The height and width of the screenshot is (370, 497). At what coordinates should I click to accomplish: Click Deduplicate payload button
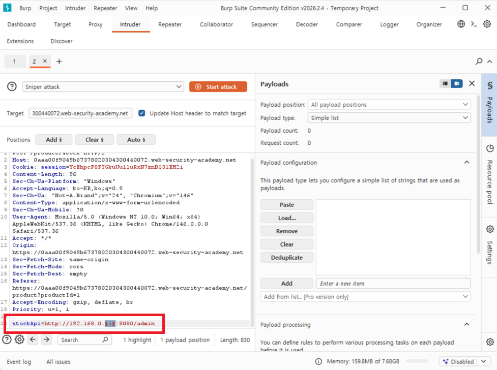[x=286, y=258]
